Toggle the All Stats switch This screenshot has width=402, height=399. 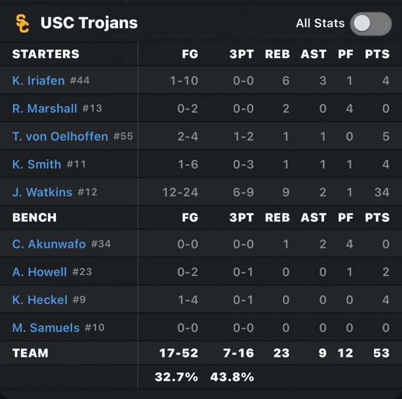coord(371,23)
